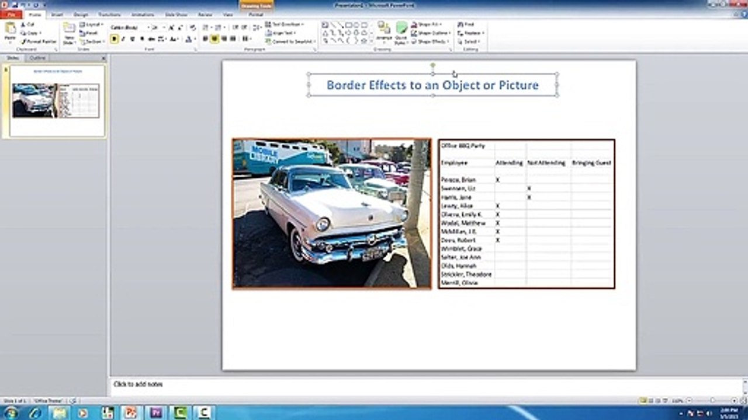Screen dimensions: 748x420
Task: Click the Increase Font Size icon
Action: click(x=171, y=27)
